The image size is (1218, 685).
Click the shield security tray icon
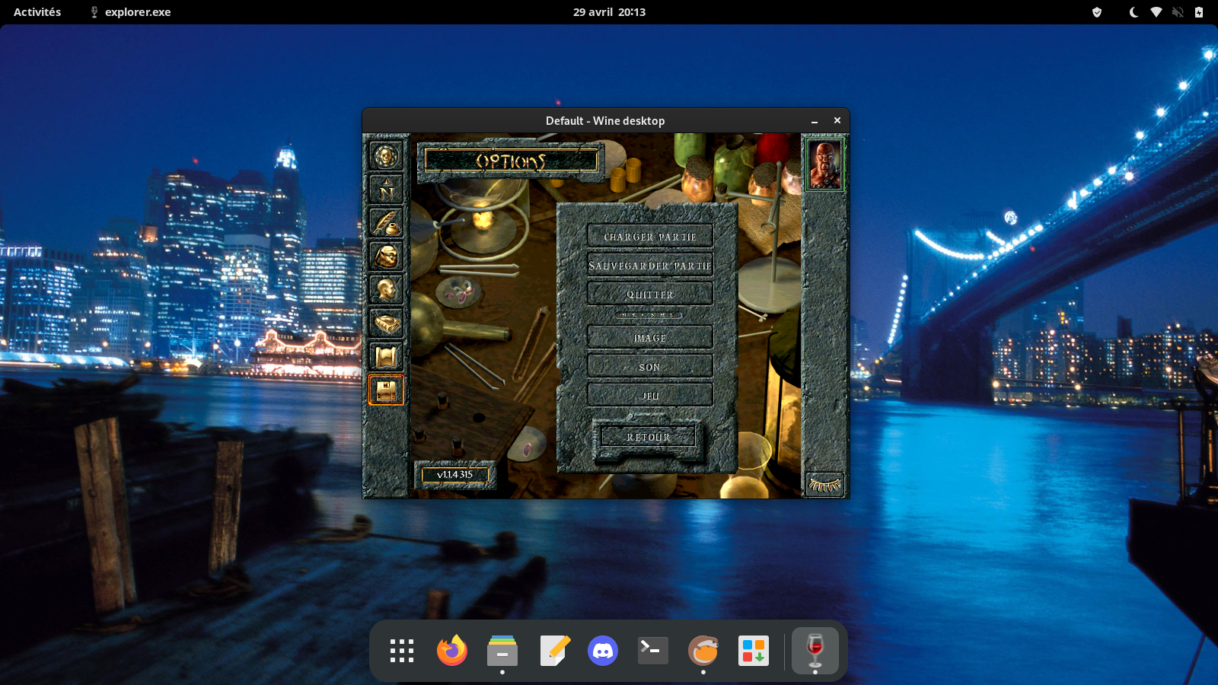tap(1097, 12)
